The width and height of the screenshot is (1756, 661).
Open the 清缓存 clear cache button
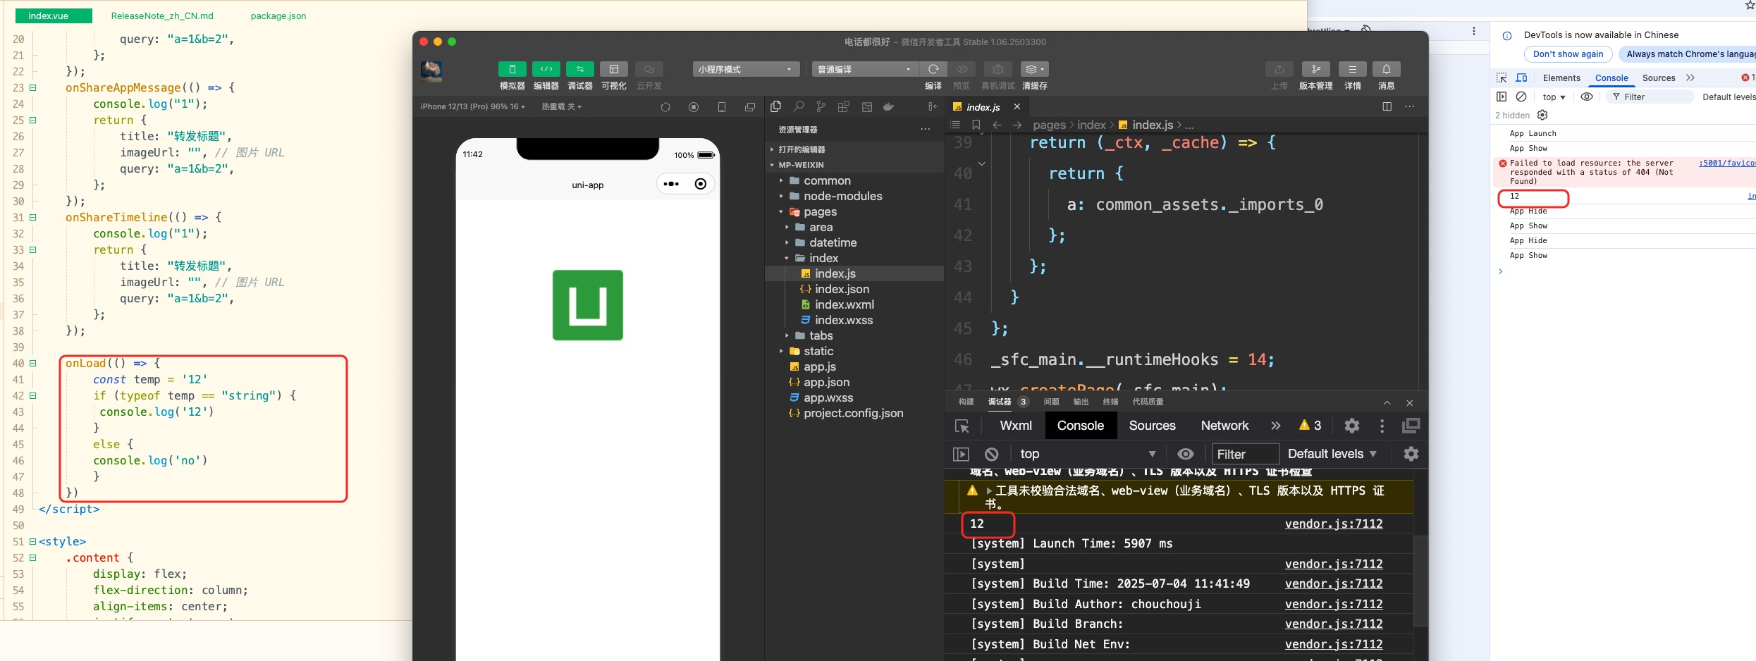[1034, 69]
